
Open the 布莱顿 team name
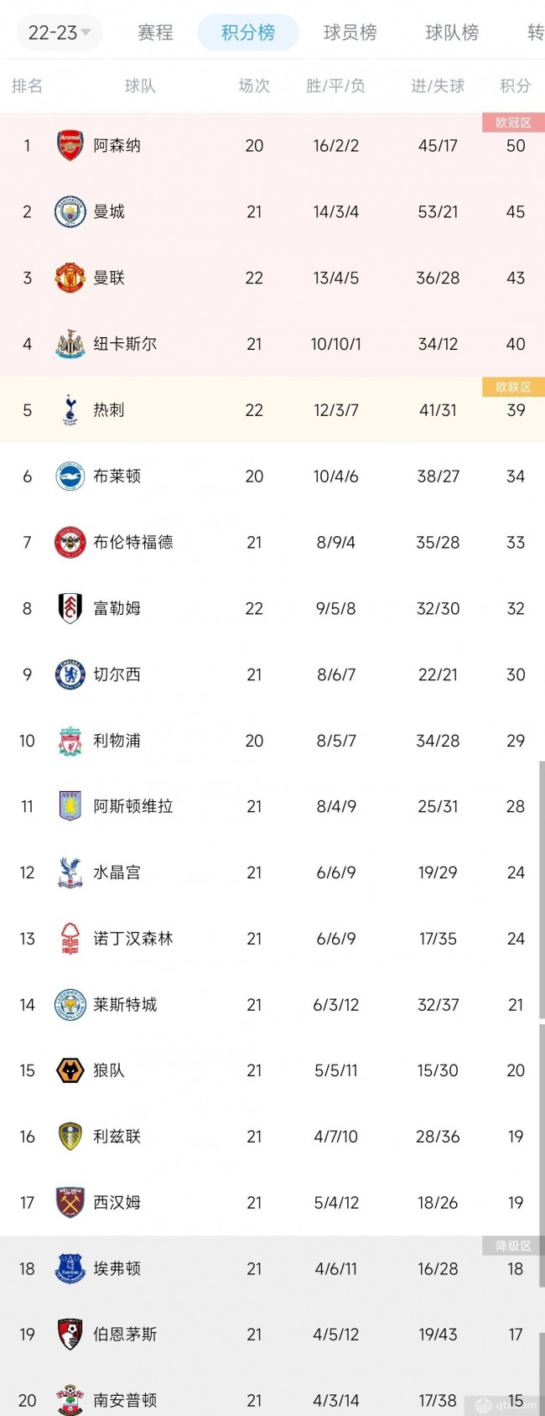[x=117, y=476]
